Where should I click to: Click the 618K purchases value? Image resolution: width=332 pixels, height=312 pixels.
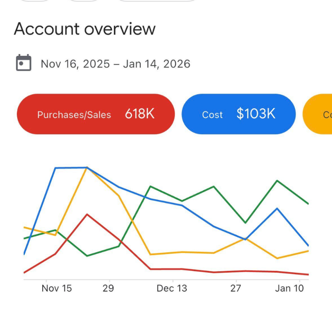140,114
